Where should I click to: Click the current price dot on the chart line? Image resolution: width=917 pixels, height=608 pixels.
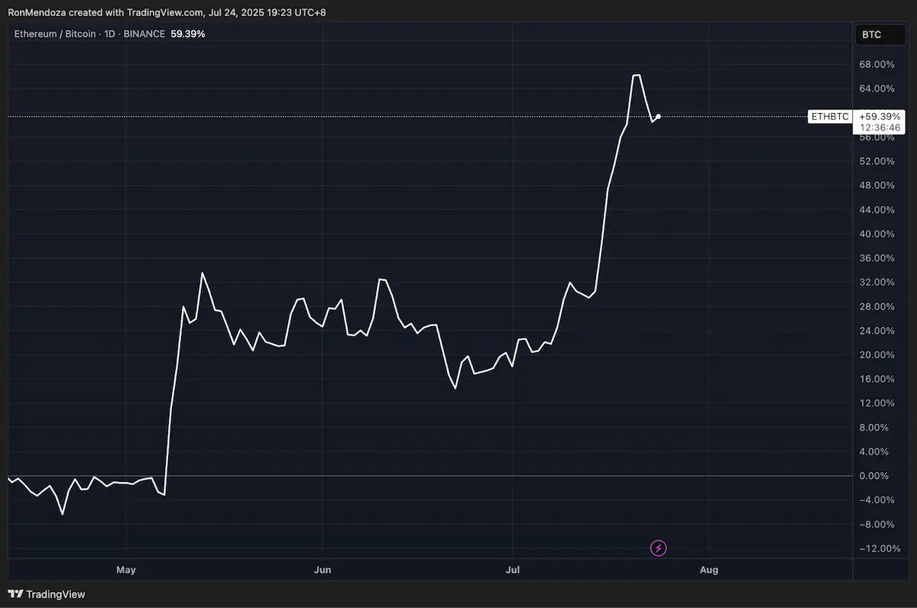pos(657,117)
